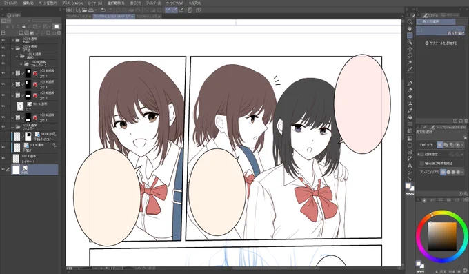Click サブツールを追加する button
The height and width of the screenshot is (274, 469).
[441, 43]
